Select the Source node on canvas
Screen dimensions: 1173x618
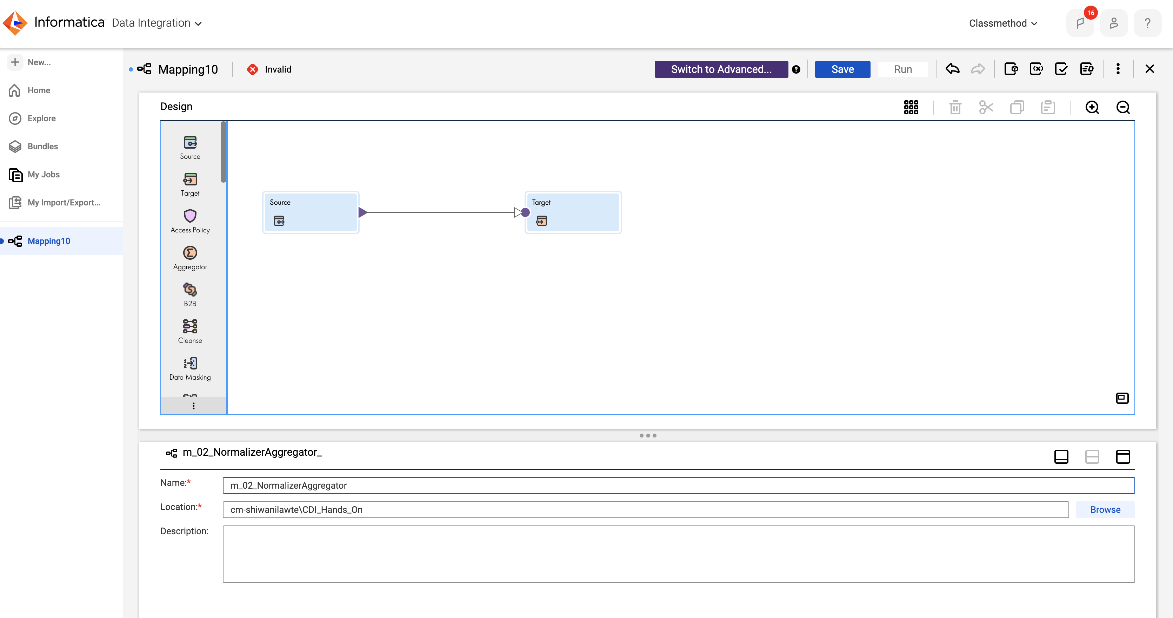tap(311, 212)
